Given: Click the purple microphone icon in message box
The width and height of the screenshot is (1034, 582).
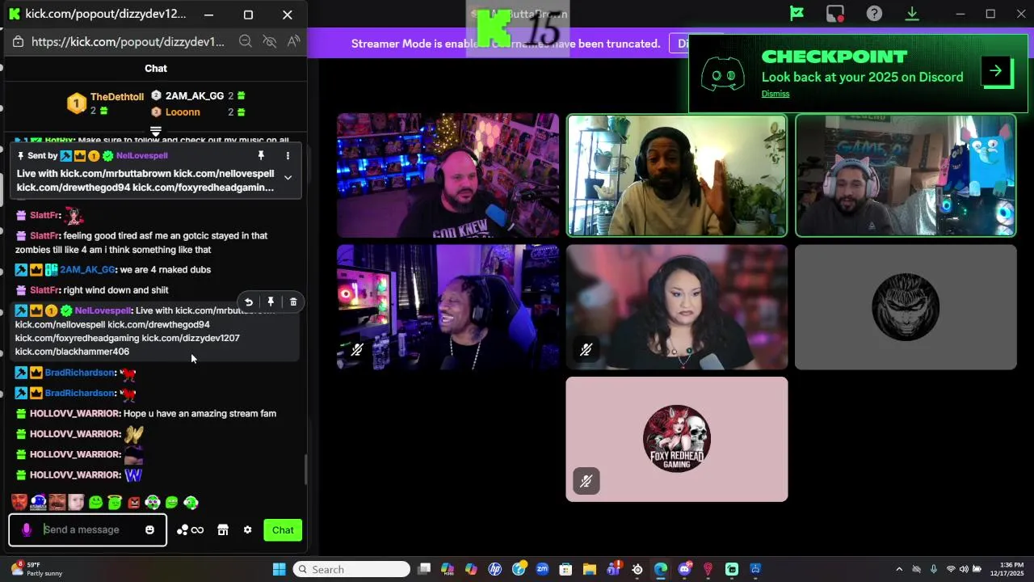Looking at the screenshot, I should coord(26,529).
